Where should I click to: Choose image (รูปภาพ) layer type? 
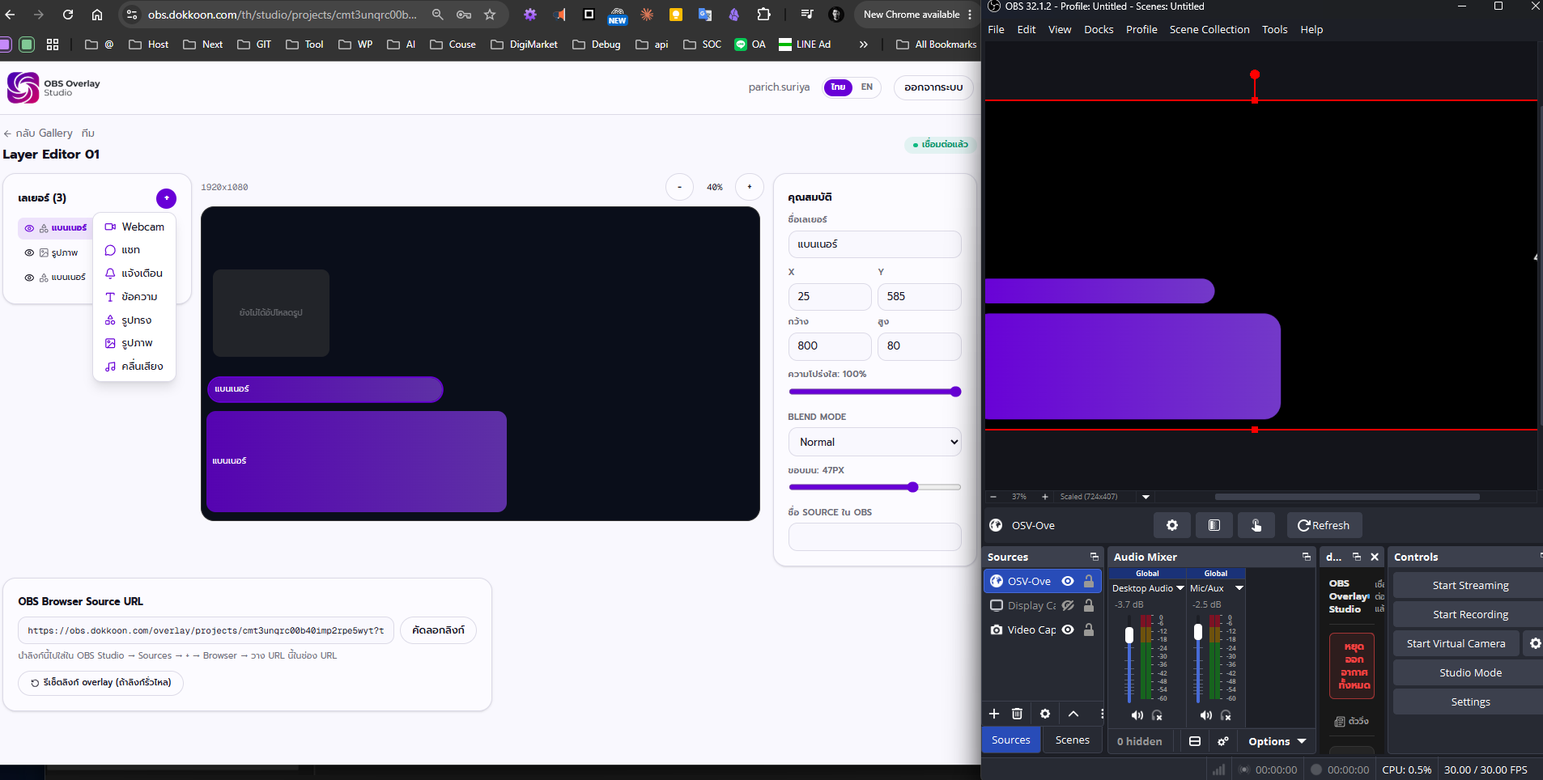(x=134, y=343)
